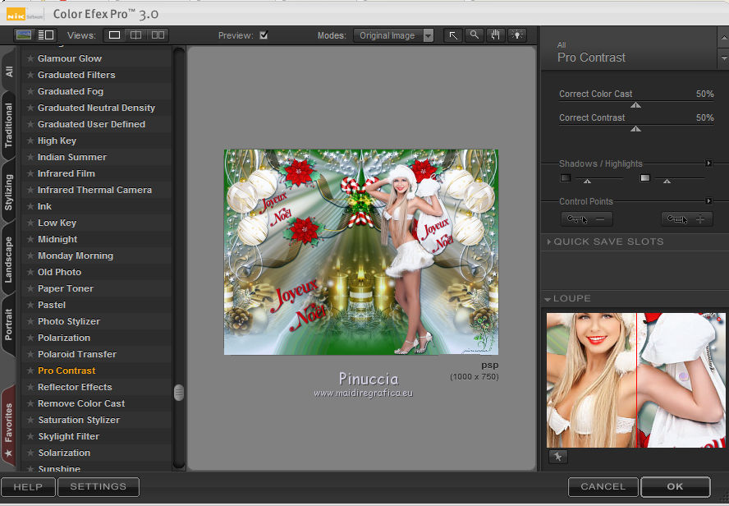Switch to split preview view
The image size is (729, 506).
[135, 35]
